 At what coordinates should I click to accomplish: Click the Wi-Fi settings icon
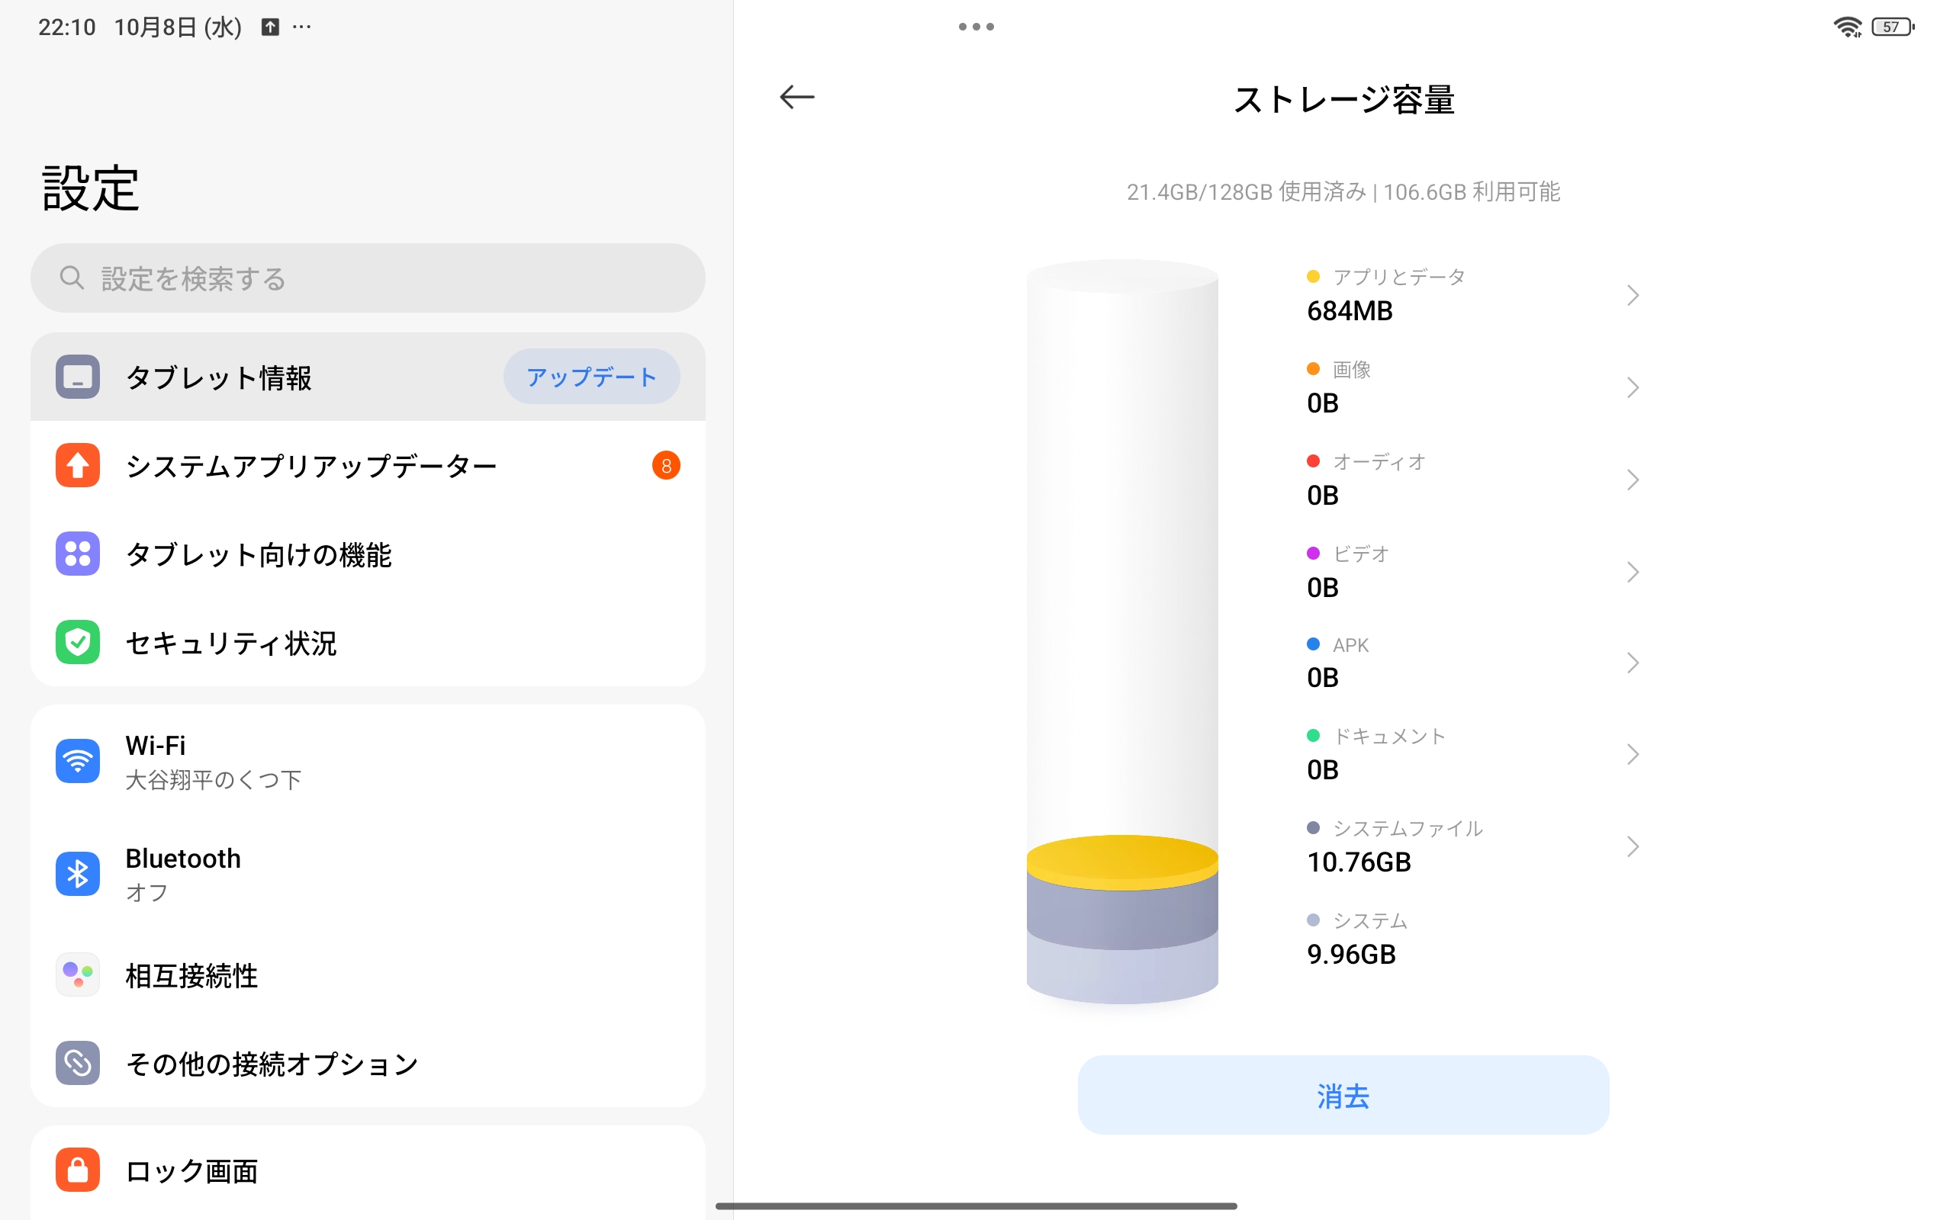pyautogui.click(x=78, y=761)
